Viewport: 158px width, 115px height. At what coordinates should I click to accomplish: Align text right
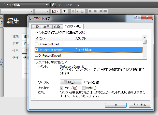point(100,11)
